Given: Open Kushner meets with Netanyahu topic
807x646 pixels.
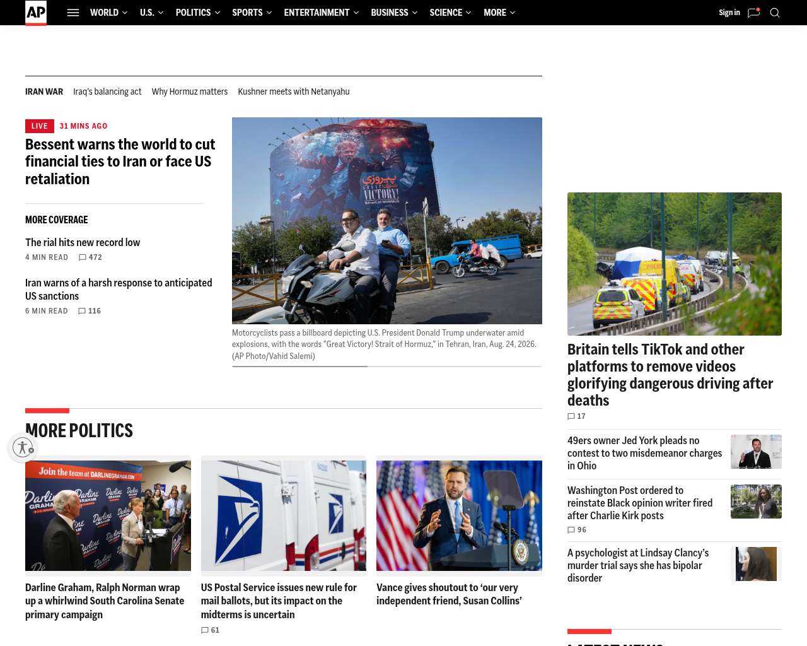Looking at the screenshot, I should (x=294, y=91).
